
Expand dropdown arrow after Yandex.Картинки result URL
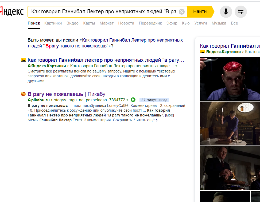point(176,66)
